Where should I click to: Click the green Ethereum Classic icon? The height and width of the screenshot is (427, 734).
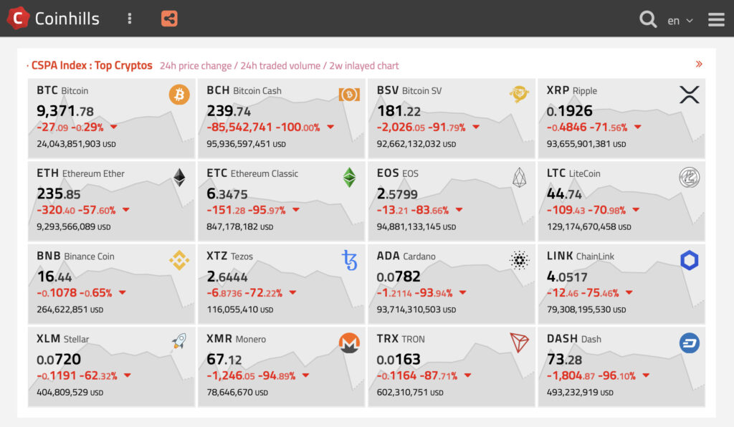(x=349, y=177)
